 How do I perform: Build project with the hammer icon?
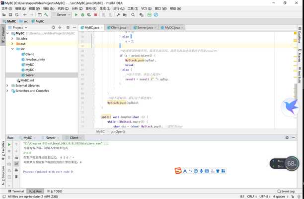point(46,15)
